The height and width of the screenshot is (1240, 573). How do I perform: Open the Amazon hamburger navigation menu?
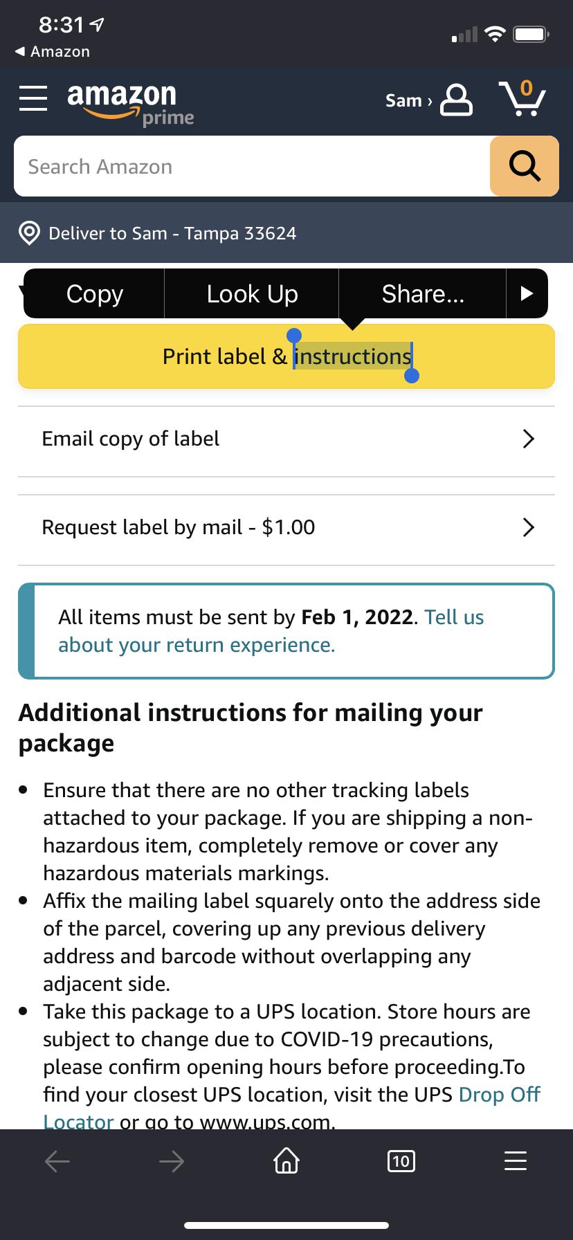tap(33, 98)
